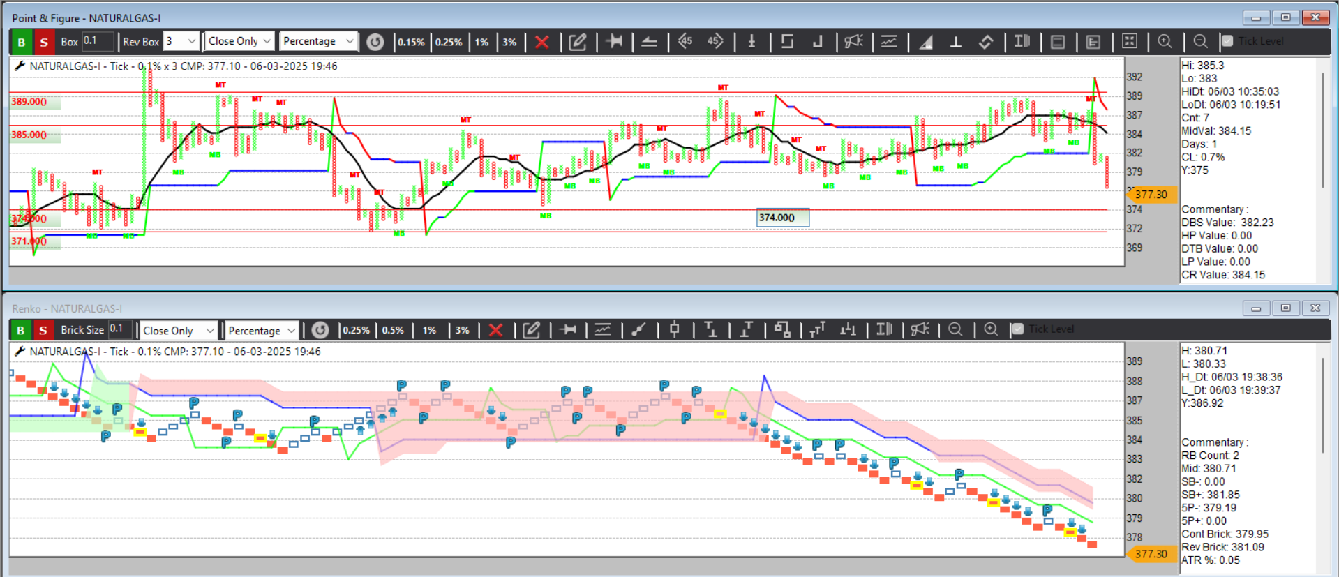Open the edit pencil tool in Point & Figure toolbar
The image size is (1339, 577).
[x=578, y=42]
